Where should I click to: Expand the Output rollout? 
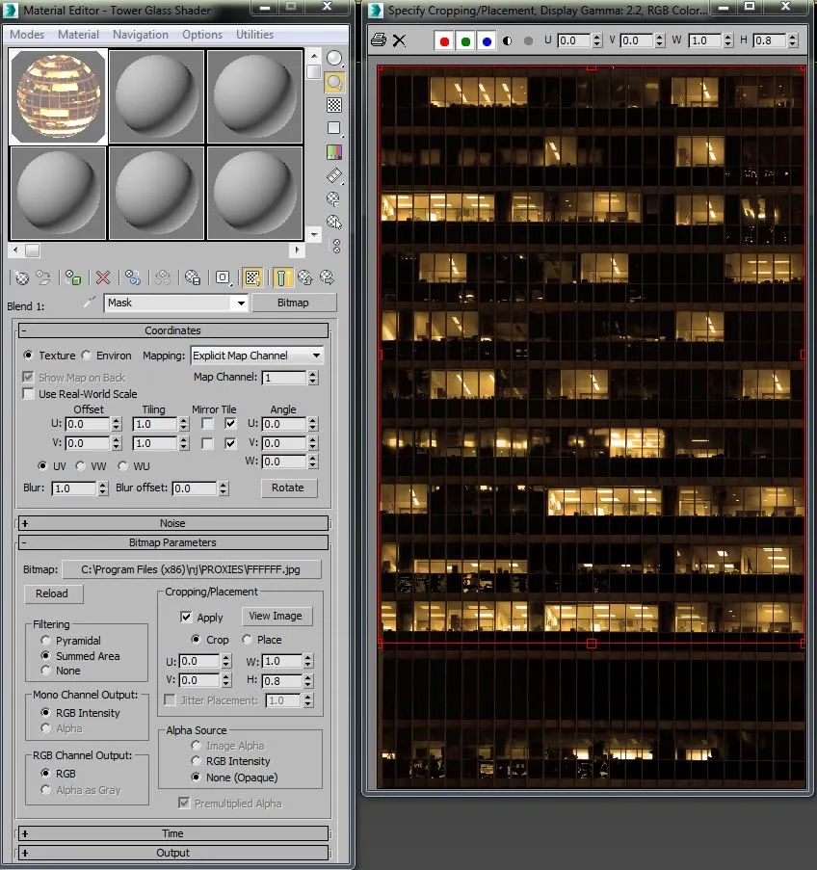click(173, 853)
